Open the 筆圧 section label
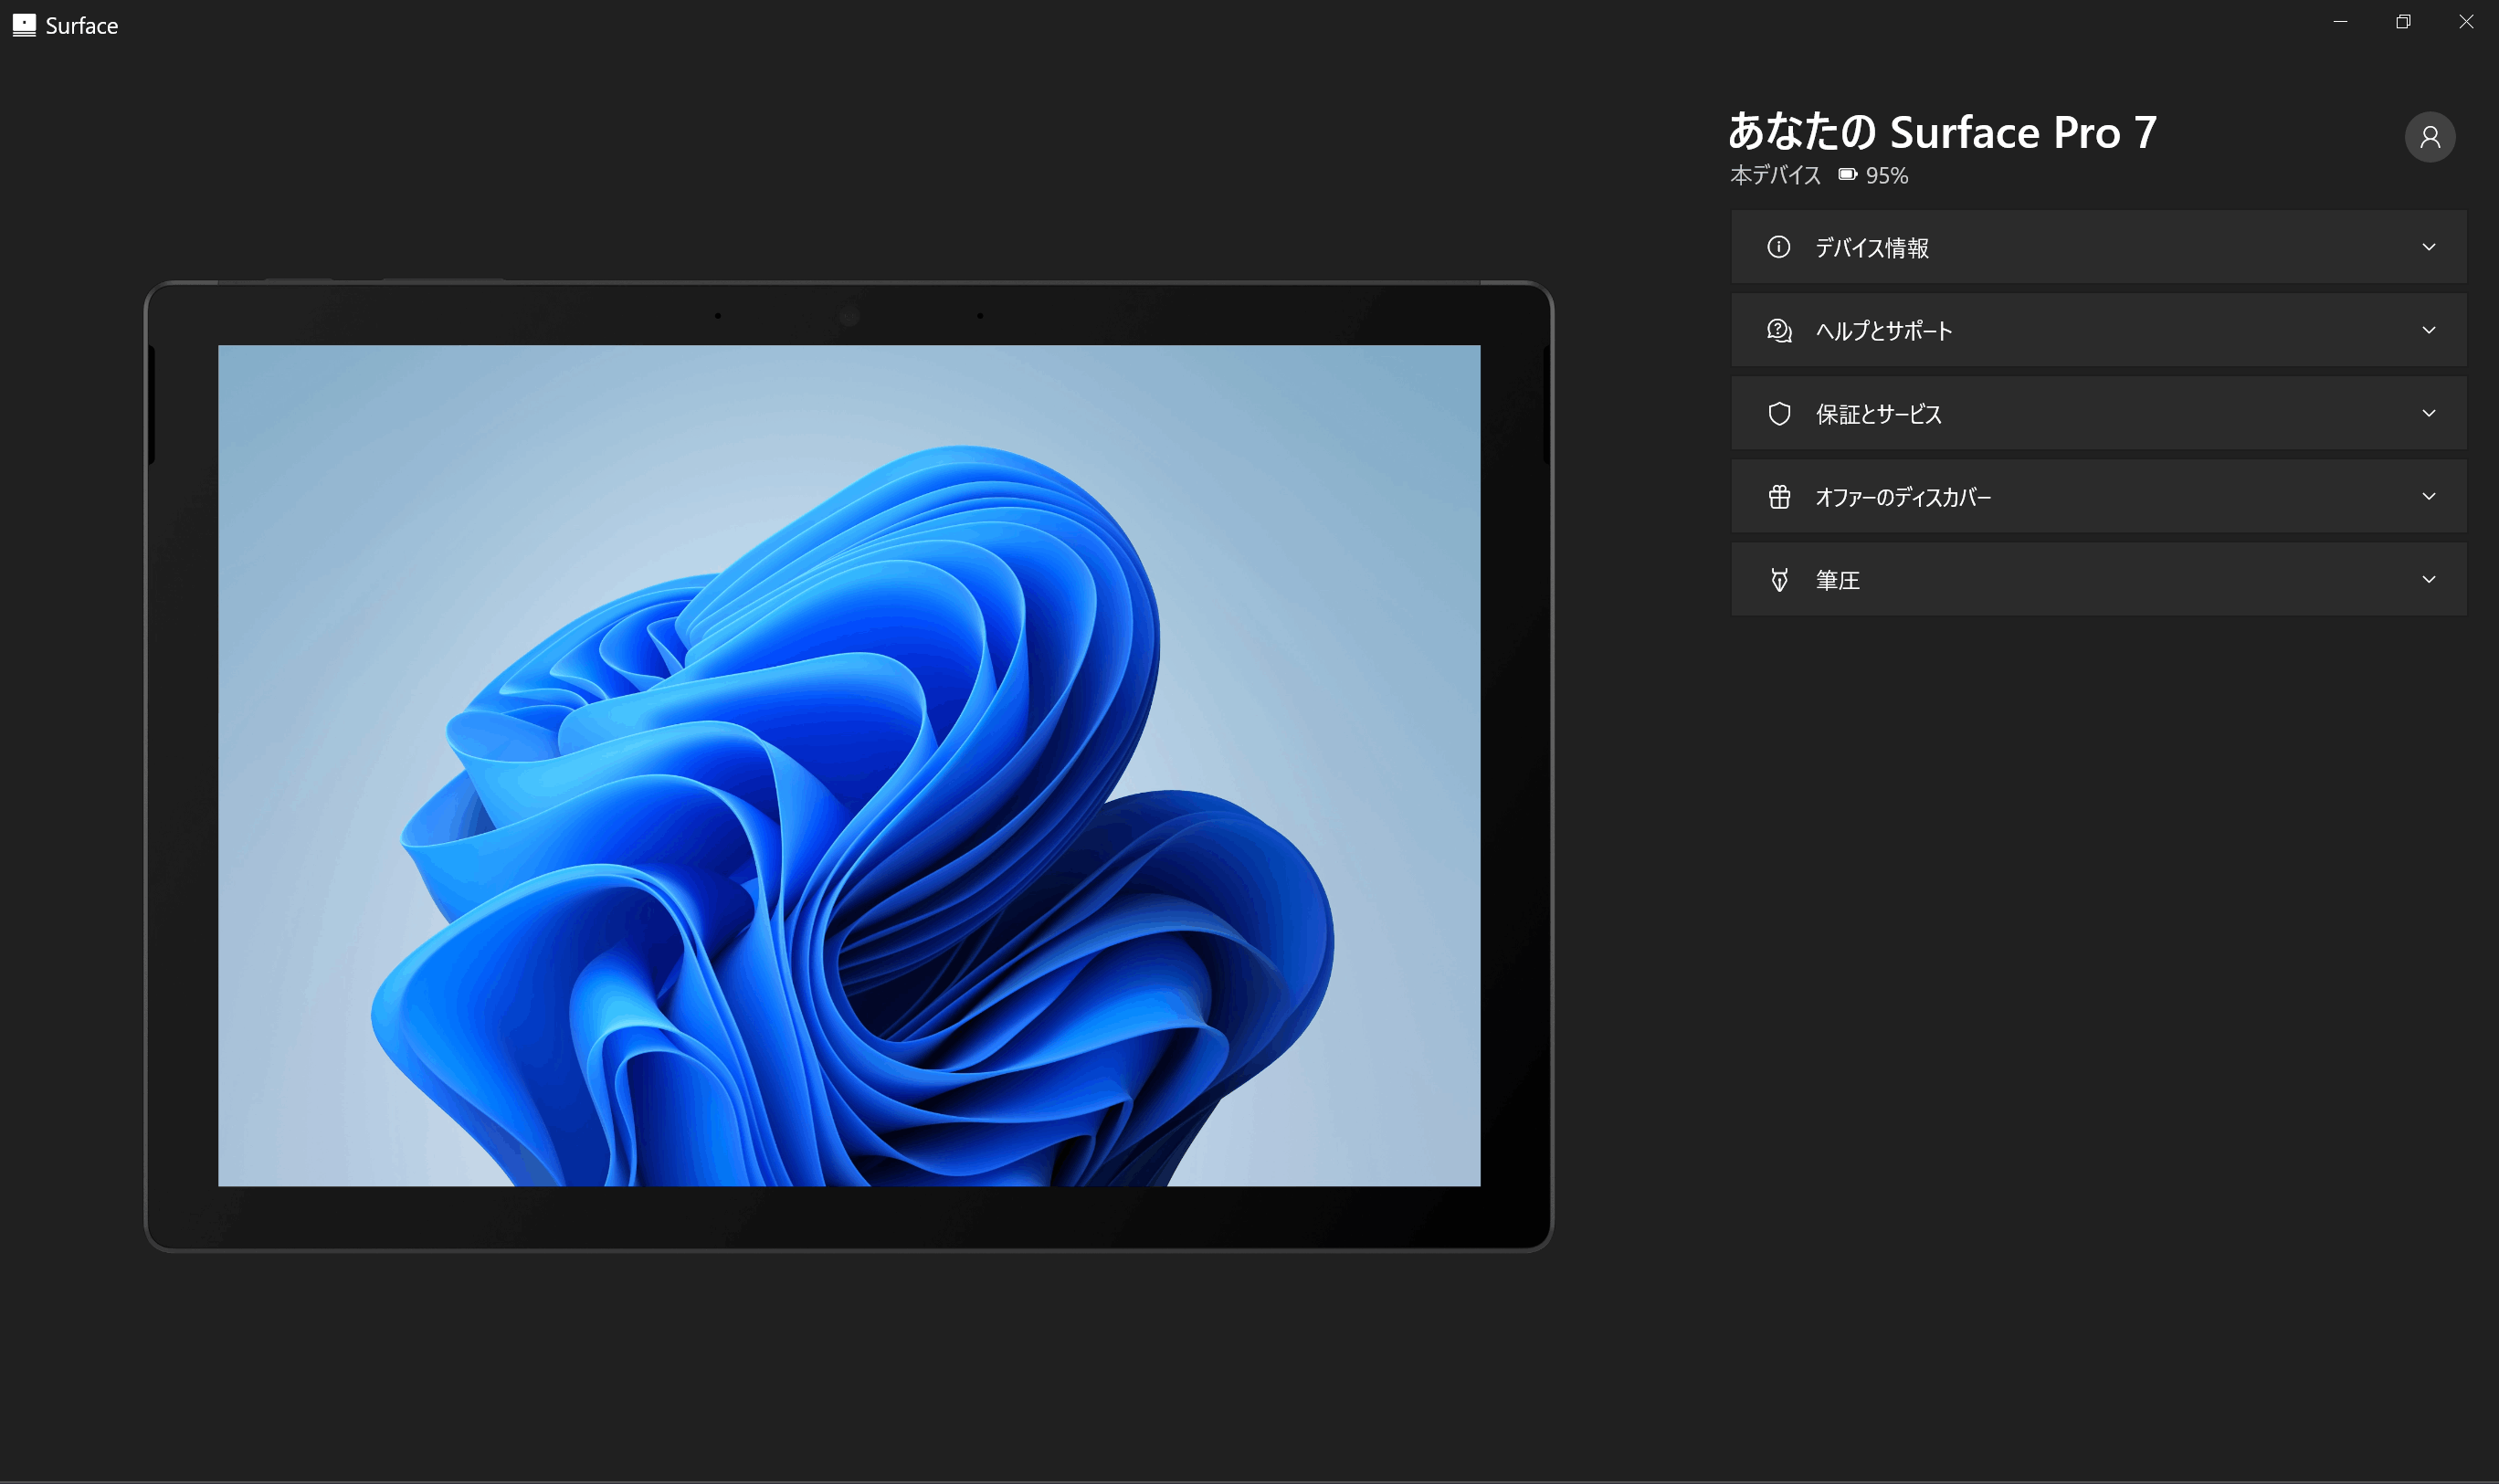 click(1837, 580)
